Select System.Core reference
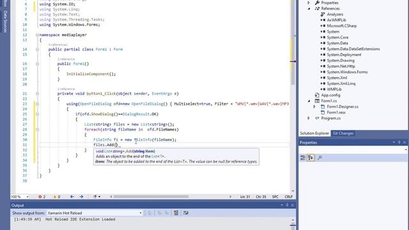The width and height of the screenshot is (409, 230). (337, 37)
